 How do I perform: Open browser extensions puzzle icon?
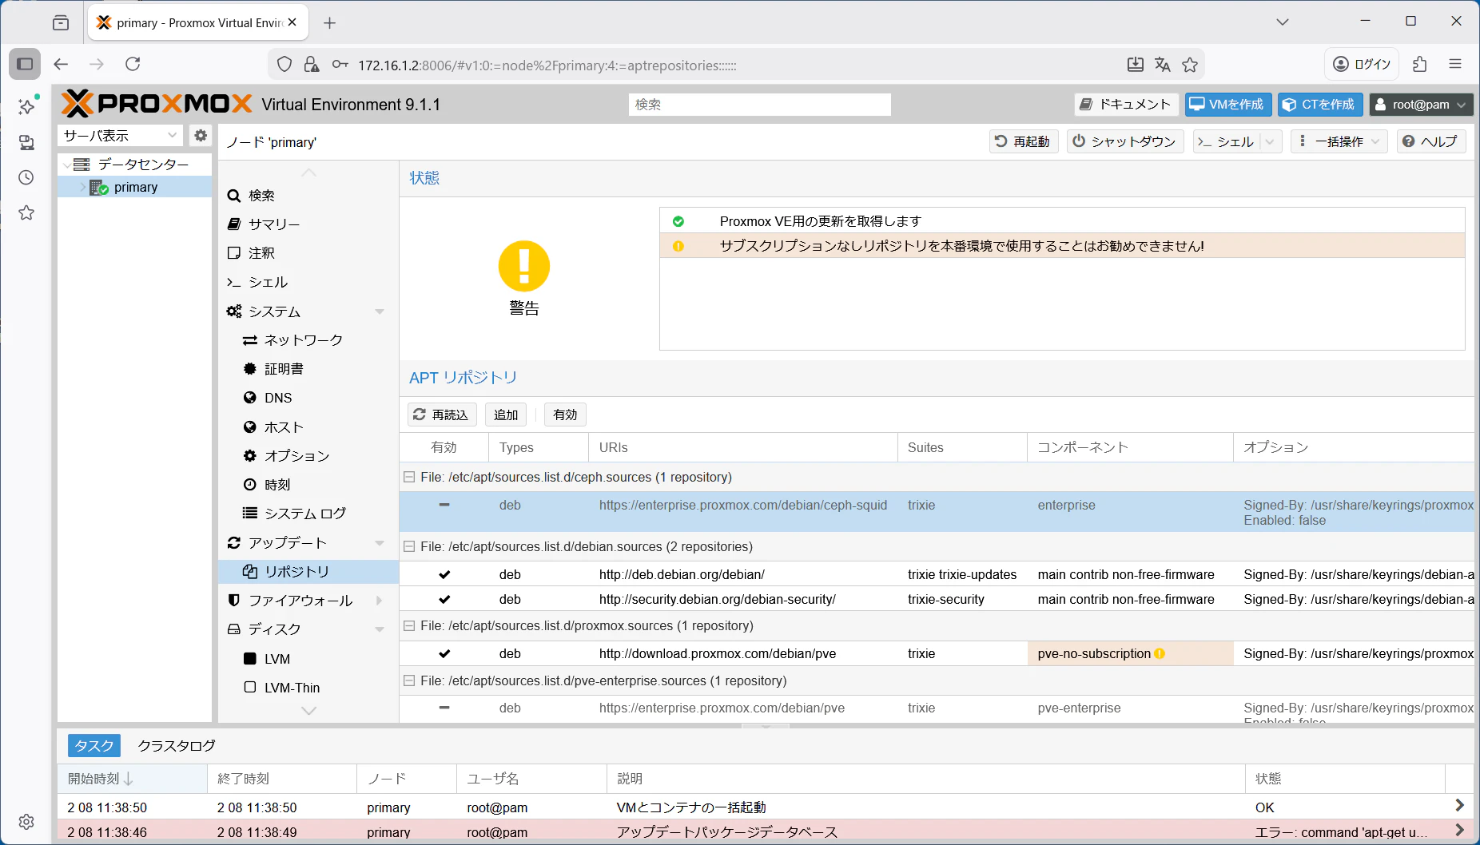(x=1420, y=64)
